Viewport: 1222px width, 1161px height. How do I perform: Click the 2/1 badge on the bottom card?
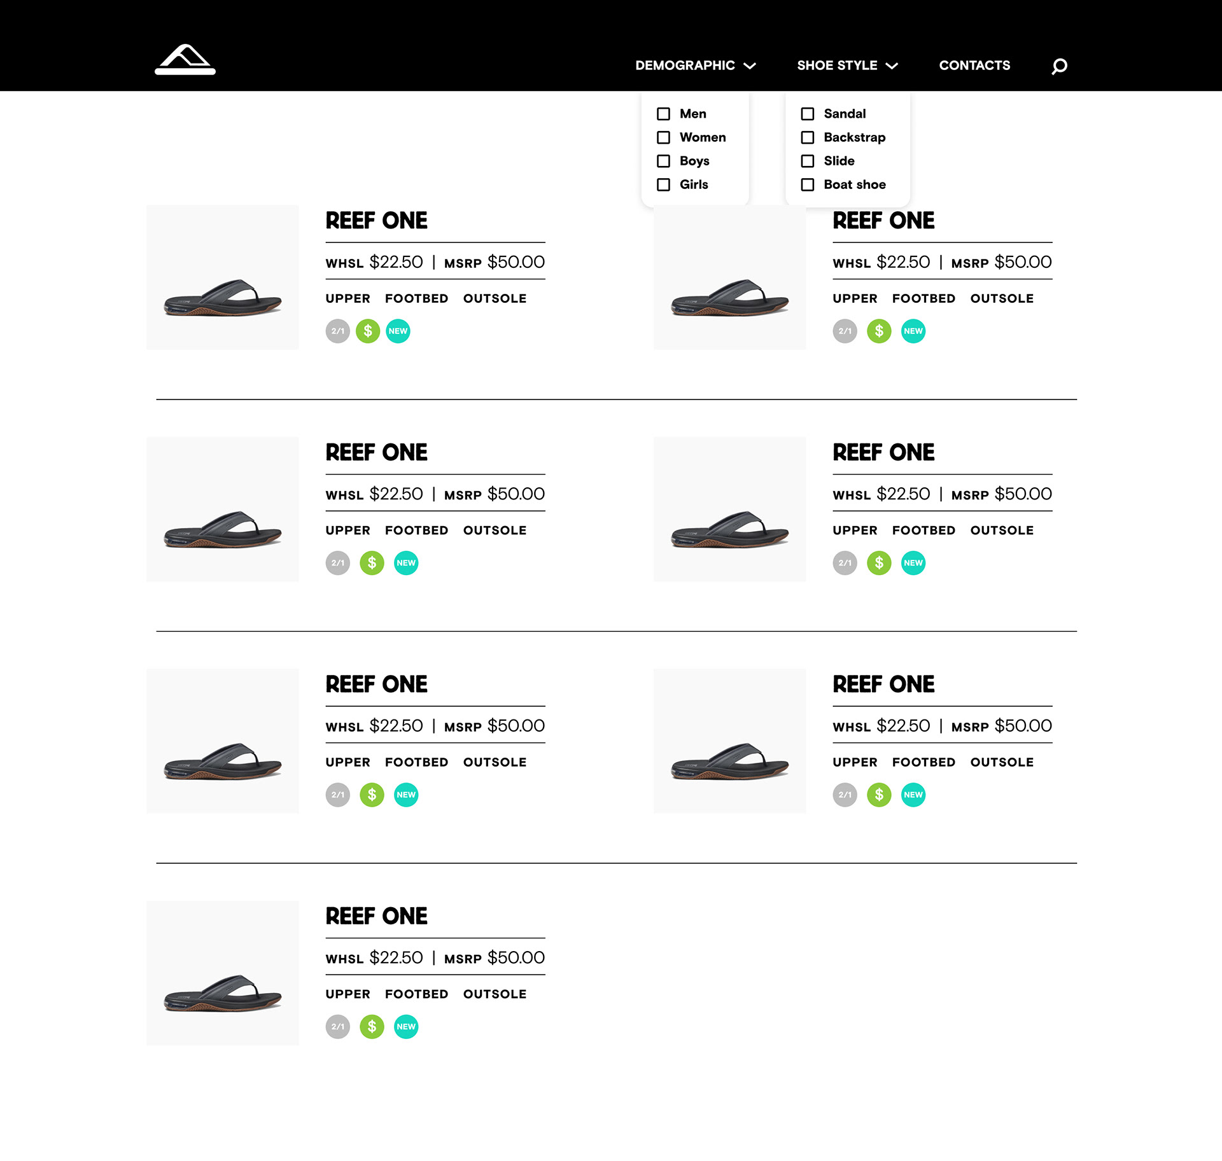click(338, 1027)
